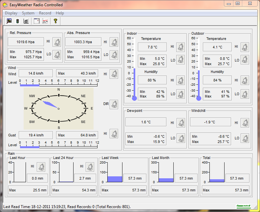
Task: Click the Indoor Temperature HI alarm bell
Action: click(x=181, y=47)
